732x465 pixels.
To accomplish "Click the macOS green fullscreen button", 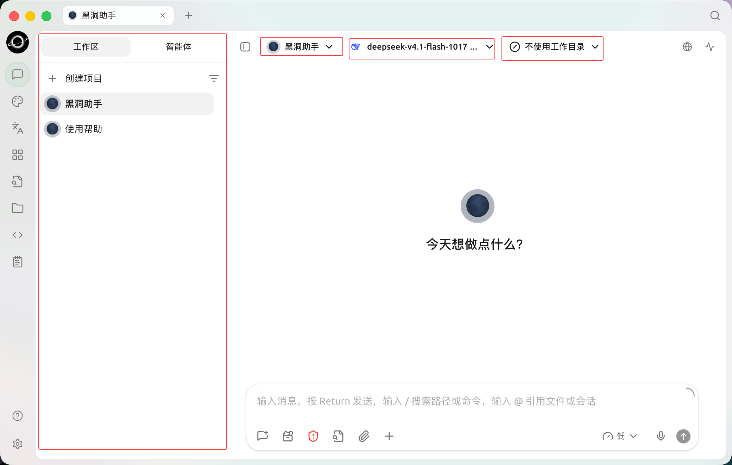I will coord(46,16).
